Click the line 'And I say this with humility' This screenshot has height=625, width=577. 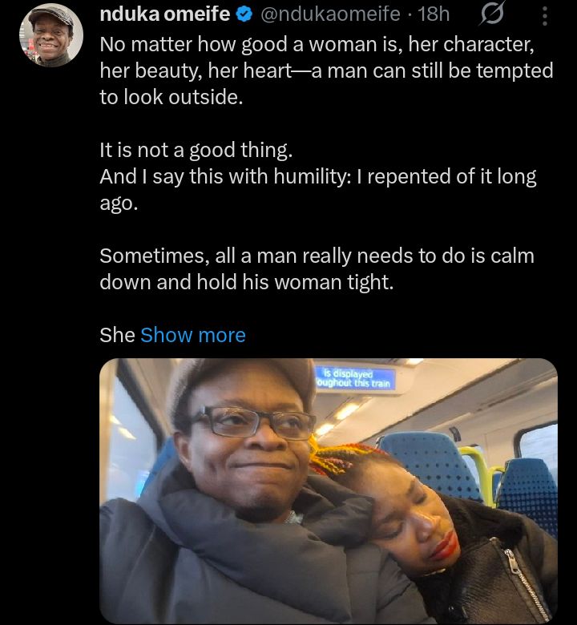pyautogui.click(x=318, y=176)
